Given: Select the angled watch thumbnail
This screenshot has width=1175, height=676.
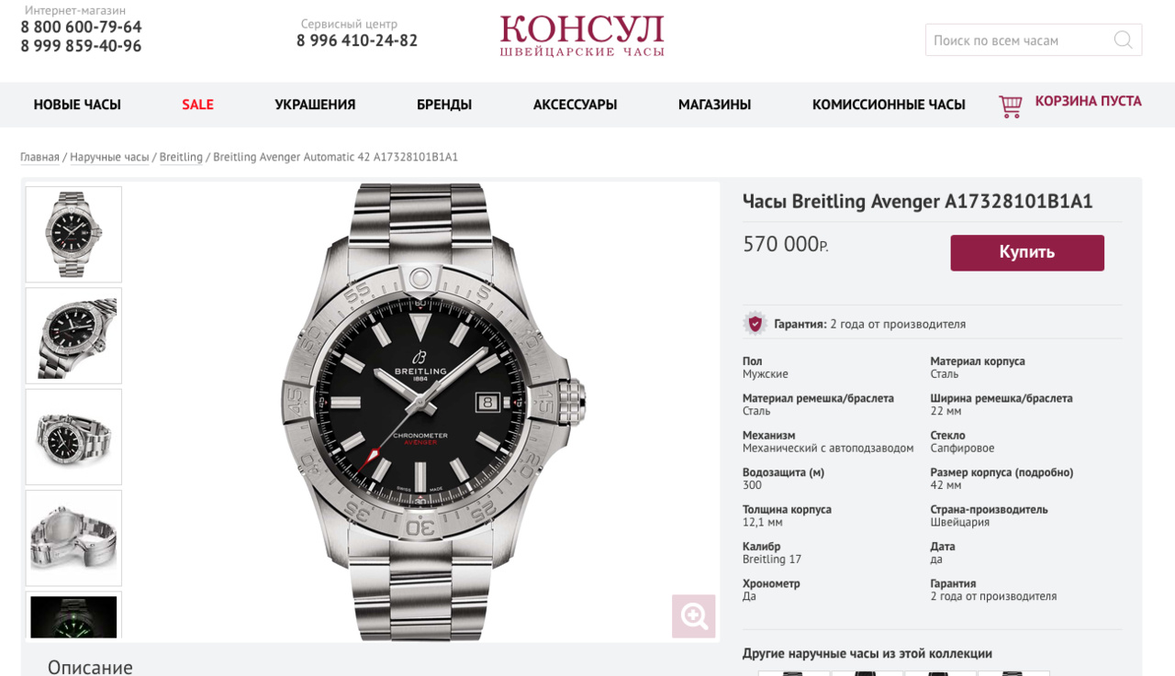Looking at the screenshot, I should tap(73, 336).
